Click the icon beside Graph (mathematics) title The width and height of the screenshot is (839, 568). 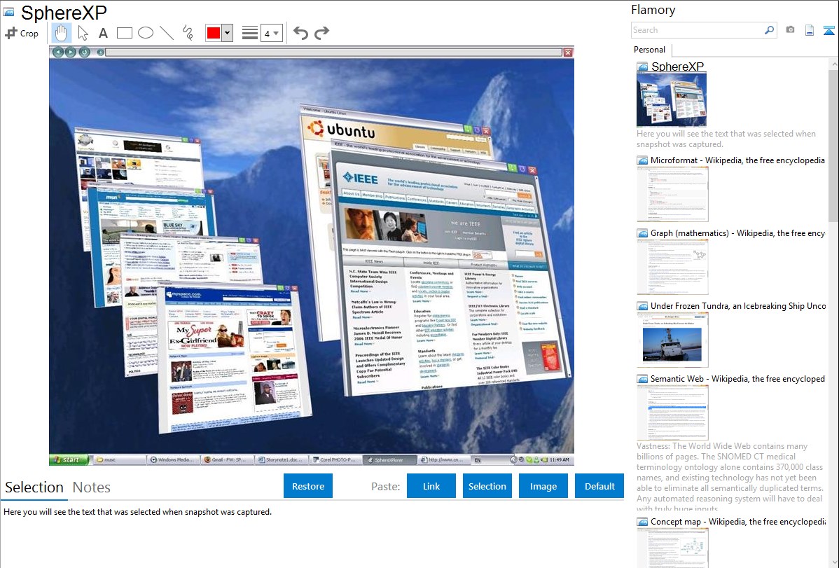pyautogui.click(x=642, y=233)
